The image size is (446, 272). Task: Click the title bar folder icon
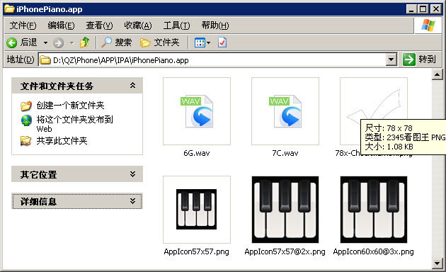(9, 8)
